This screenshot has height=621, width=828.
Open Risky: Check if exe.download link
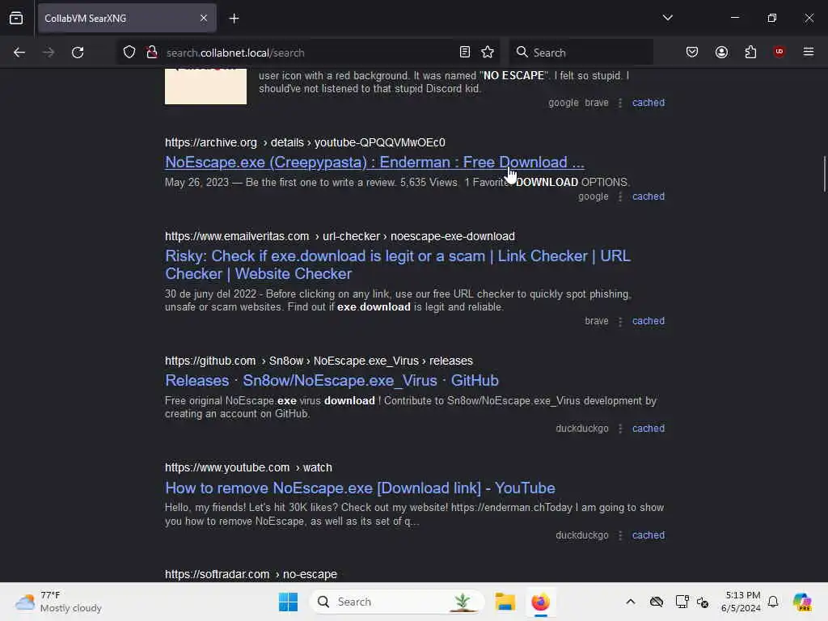coord(398,264)
